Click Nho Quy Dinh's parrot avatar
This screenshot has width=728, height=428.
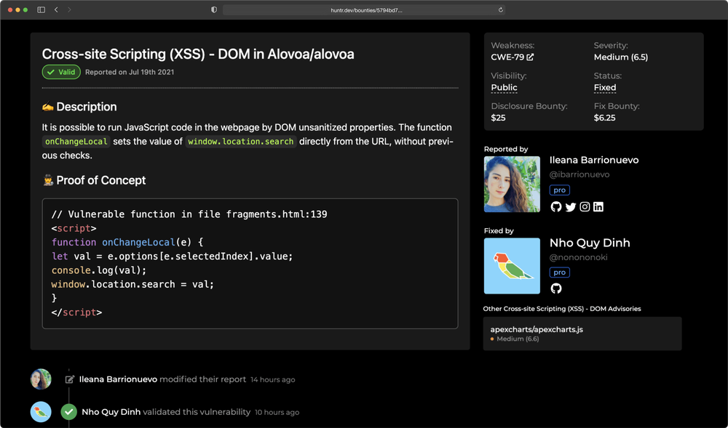[512, 266]
